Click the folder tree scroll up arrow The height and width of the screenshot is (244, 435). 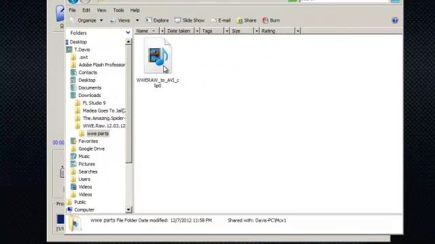click(x=128, y=42)
